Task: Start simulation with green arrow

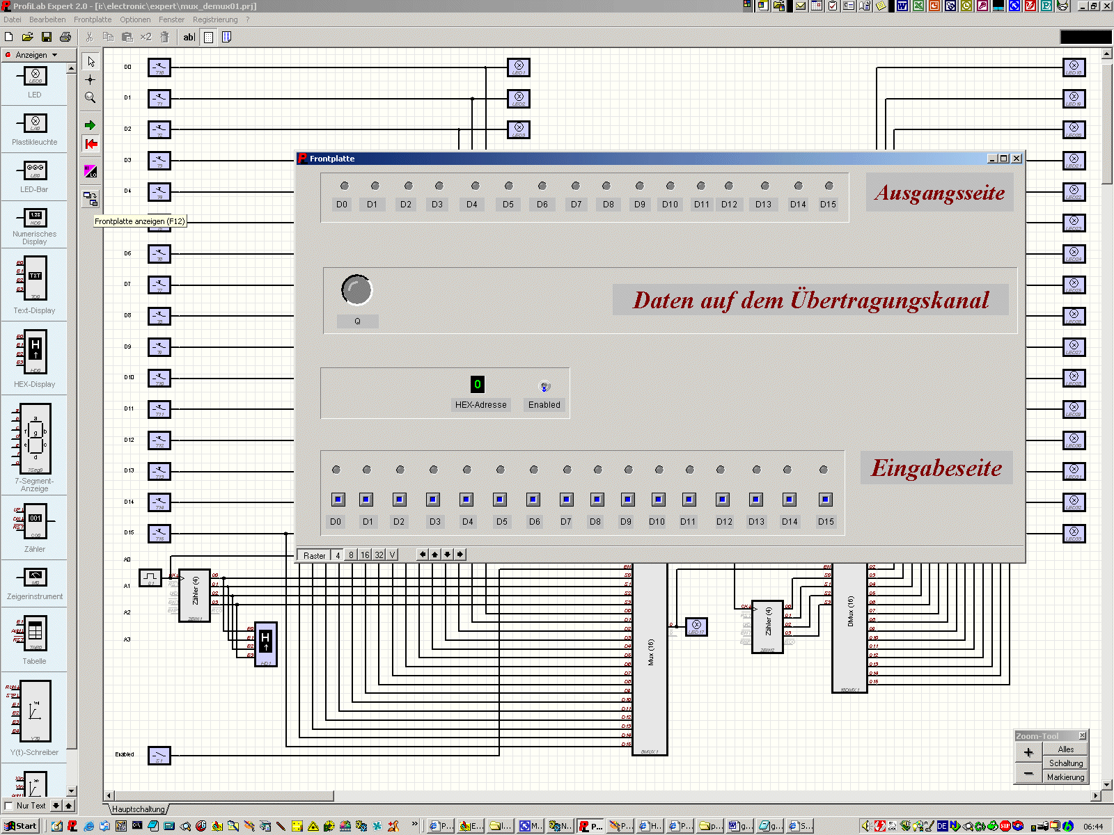Action: click(x=91, y=125)
